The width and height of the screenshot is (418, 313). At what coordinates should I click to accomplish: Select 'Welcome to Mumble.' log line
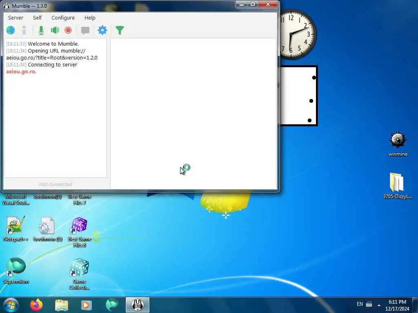click(x=53, y=44)
